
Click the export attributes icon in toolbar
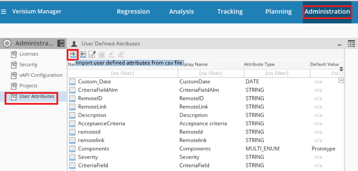[83, 54]
